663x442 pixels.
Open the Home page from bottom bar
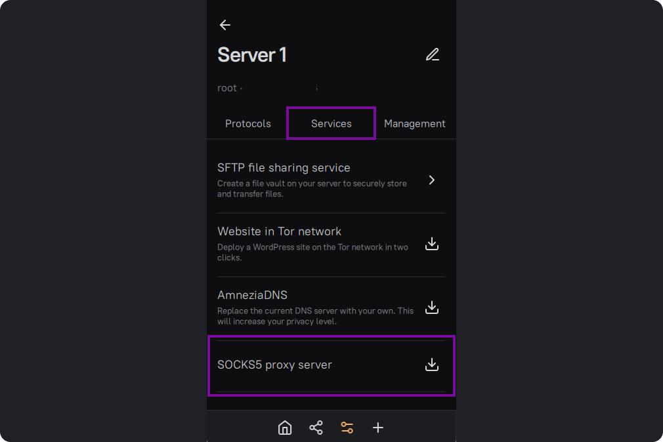tap(285, 428)
